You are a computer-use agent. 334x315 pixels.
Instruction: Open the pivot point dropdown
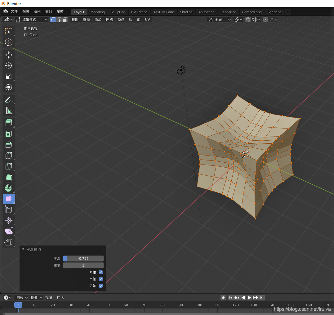238,20
